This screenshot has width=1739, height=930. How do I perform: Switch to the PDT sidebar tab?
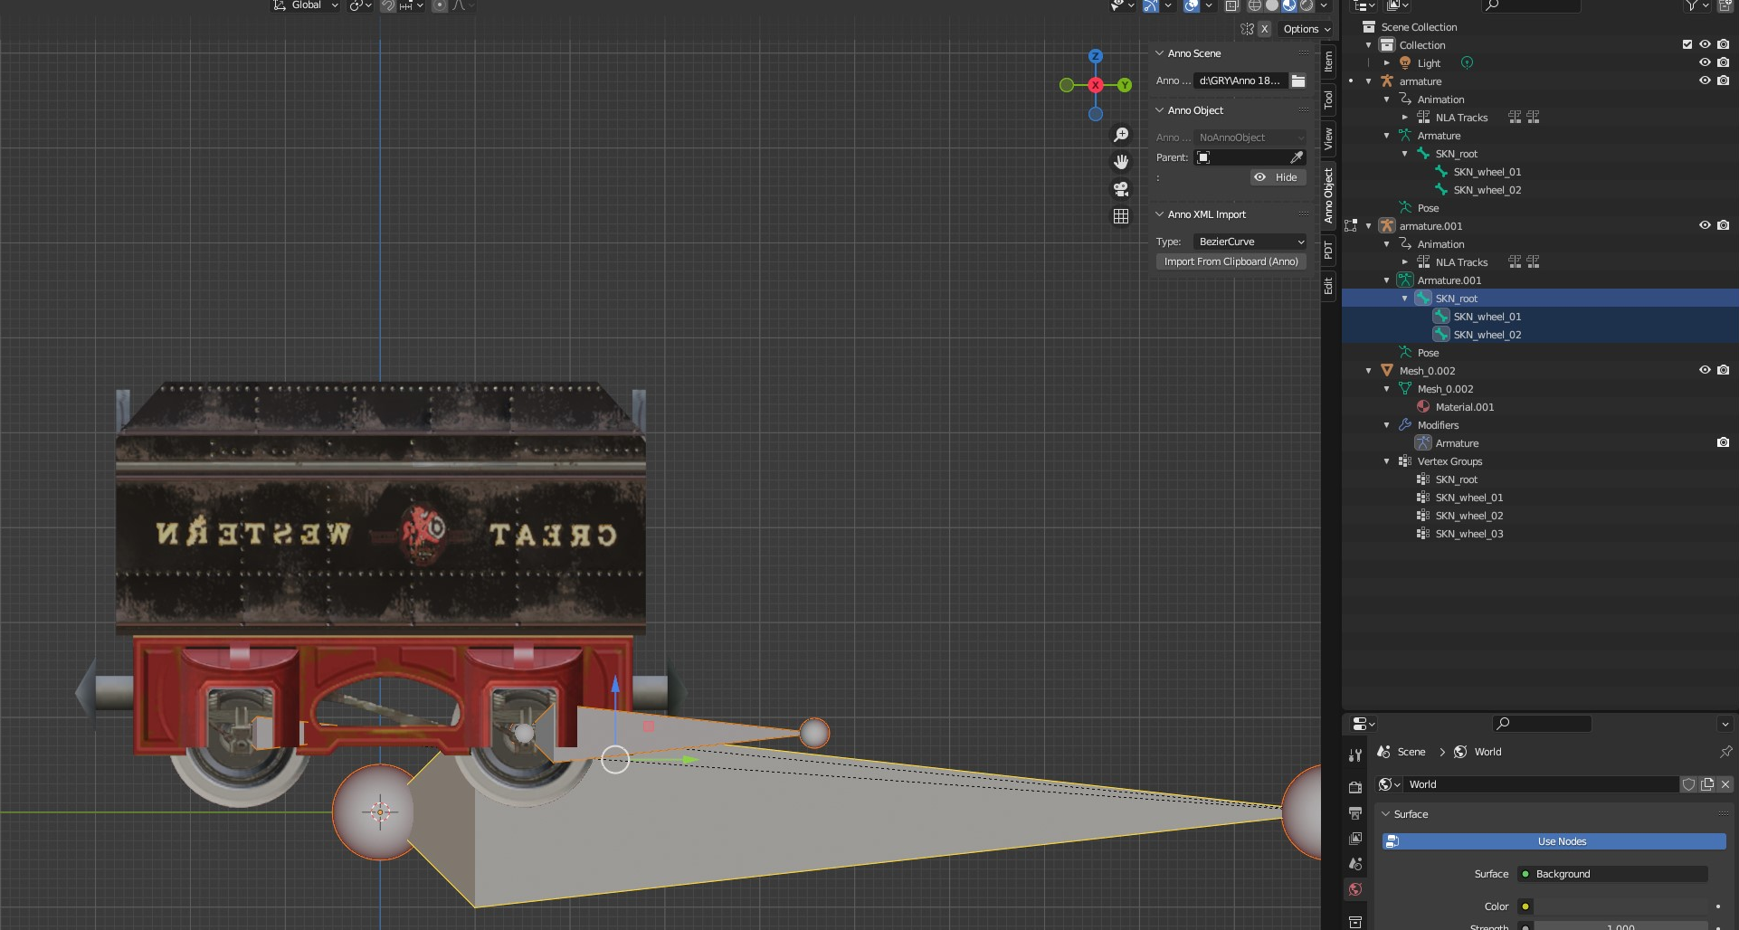click(x=1328, y=251)
